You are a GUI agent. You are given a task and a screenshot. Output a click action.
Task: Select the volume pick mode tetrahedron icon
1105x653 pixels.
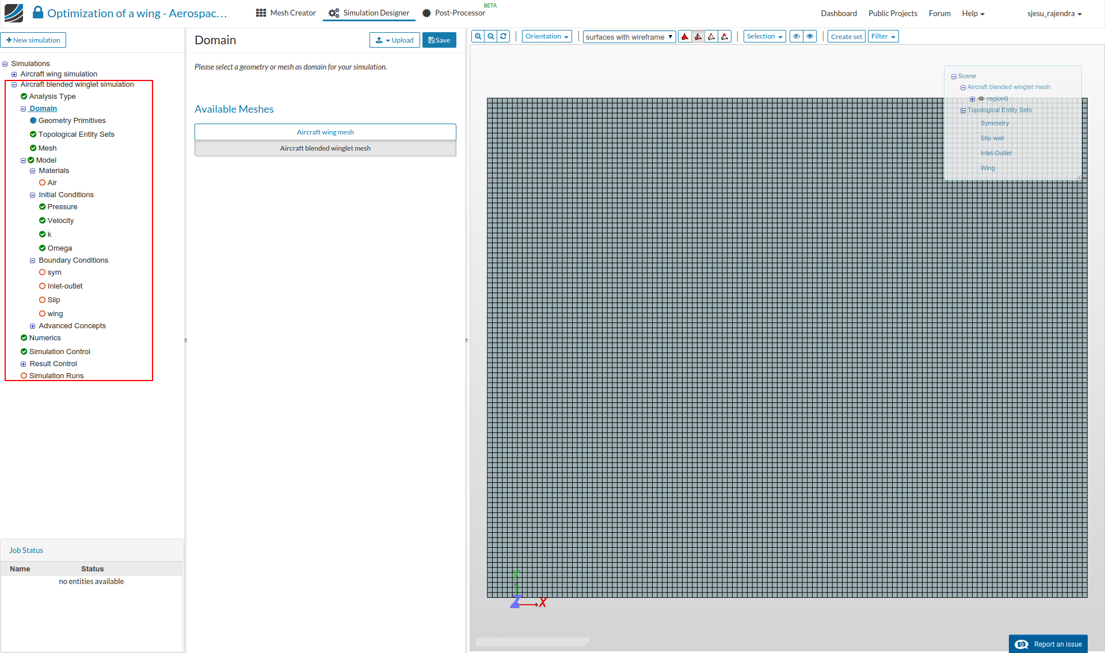point(685,37)
